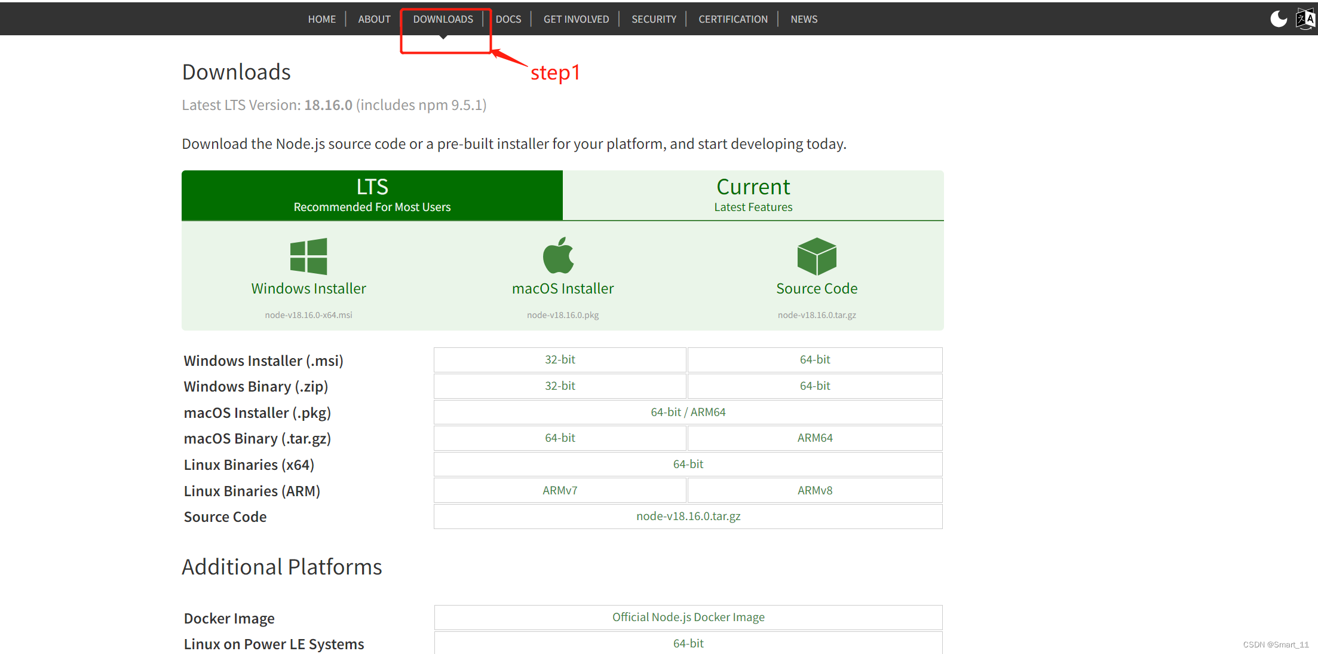The width and height of the screenshot is (1318, 654).
Task: Click the Windows logo installer icon
Action: pyautogui.click(x=308, y=256)
